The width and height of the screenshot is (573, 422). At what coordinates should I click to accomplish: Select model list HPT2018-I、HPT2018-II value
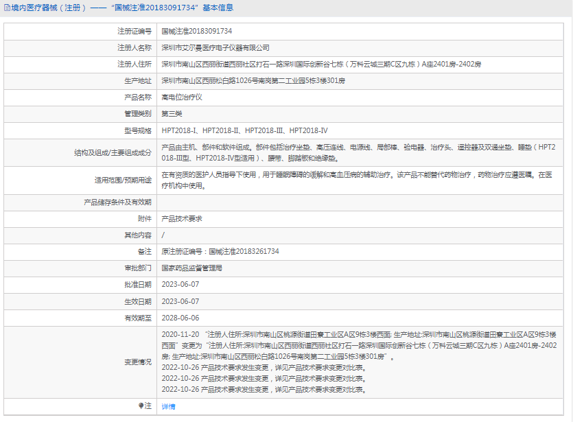click(x=244, y=130)
